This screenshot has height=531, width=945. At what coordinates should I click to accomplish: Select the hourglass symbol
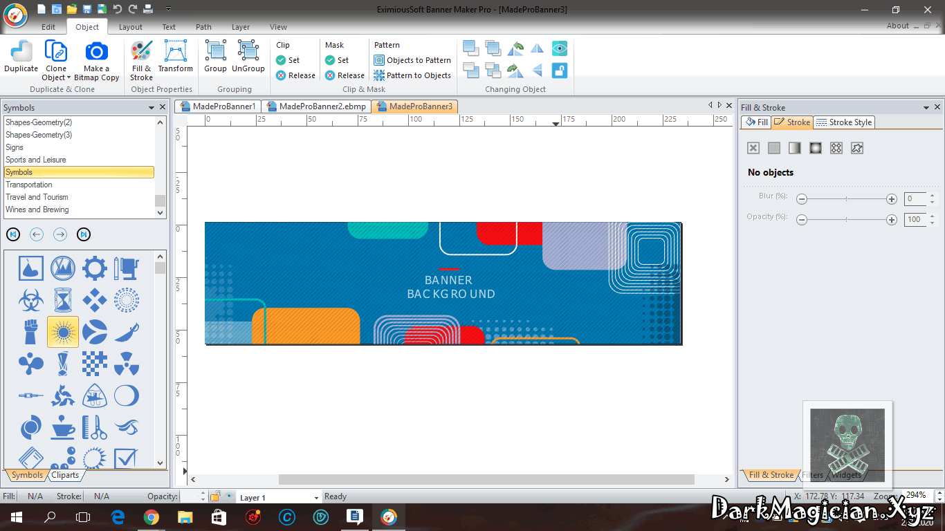(x=63, y=301)
